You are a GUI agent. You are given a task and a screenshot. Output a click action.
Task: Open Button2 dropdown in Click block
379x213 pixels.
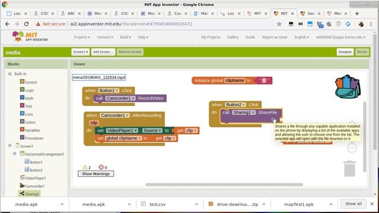click(x=236, y=105)
